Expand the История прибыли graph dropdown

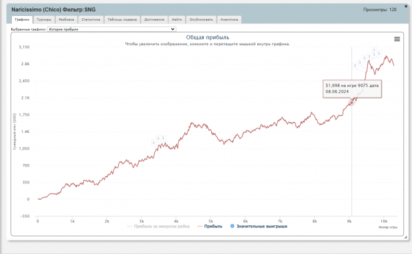click(x=112, y=29)
